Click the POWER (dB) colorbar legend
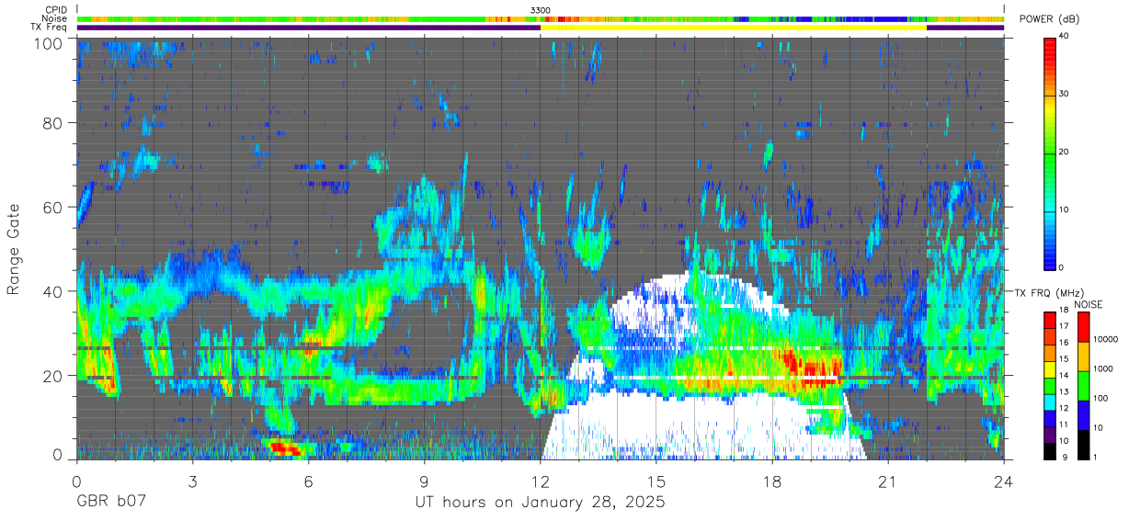Screen dimensions: 1129x521 [1050, 153]
